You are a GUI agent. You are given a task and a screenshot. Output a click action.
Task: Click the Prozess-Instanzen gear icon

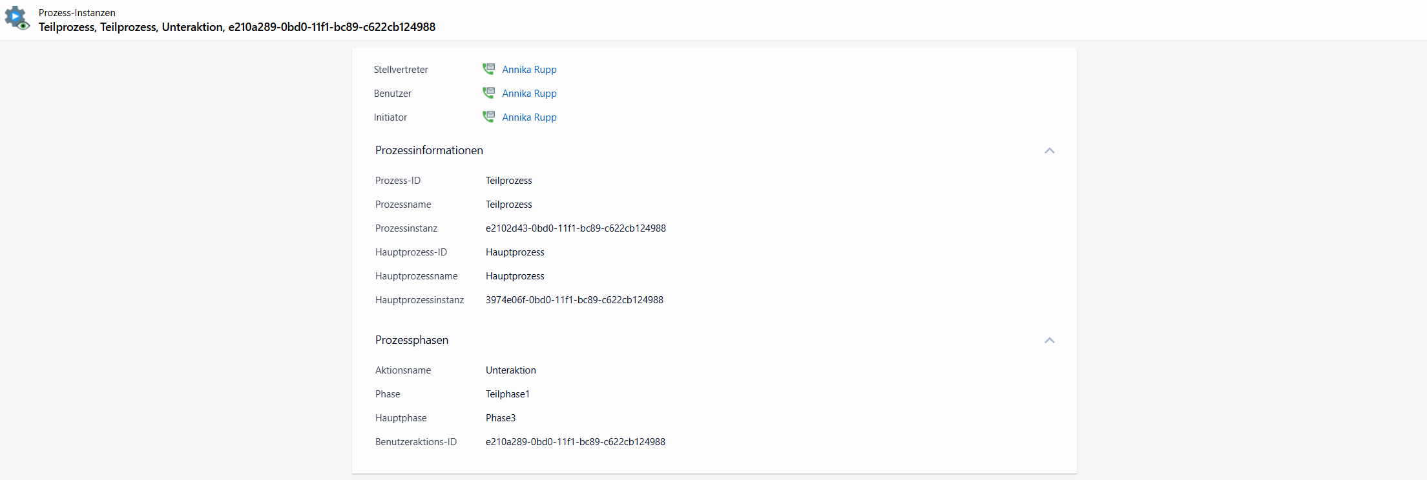[x=17, y=19]
